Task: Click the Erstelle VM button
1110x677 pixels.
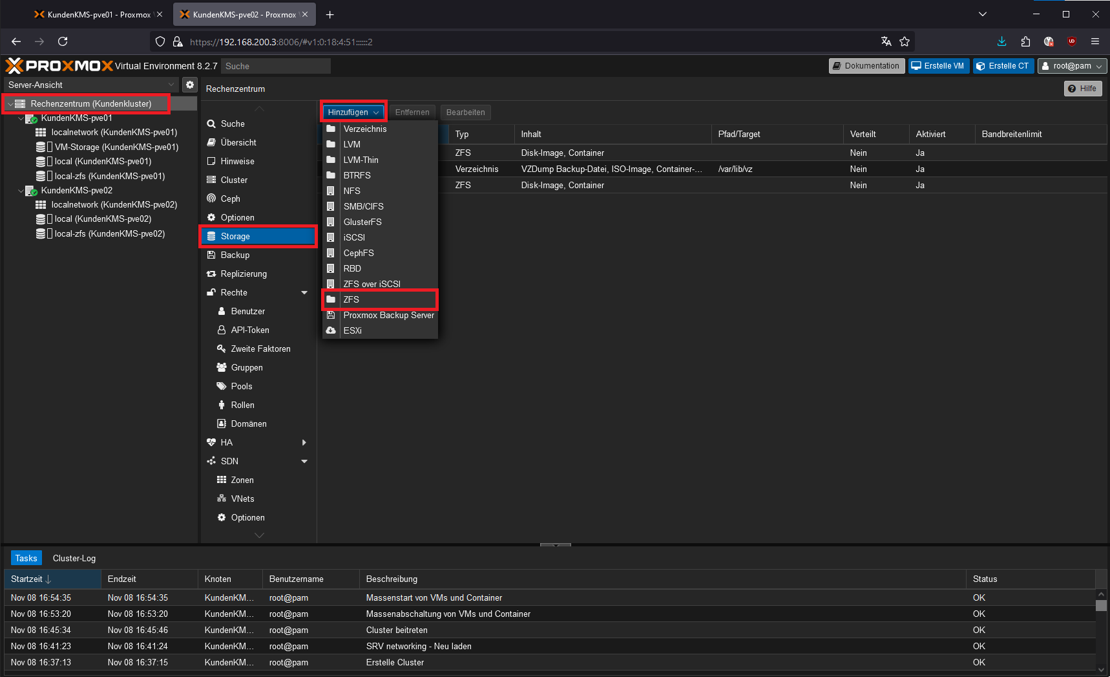Action: point(938,66)
